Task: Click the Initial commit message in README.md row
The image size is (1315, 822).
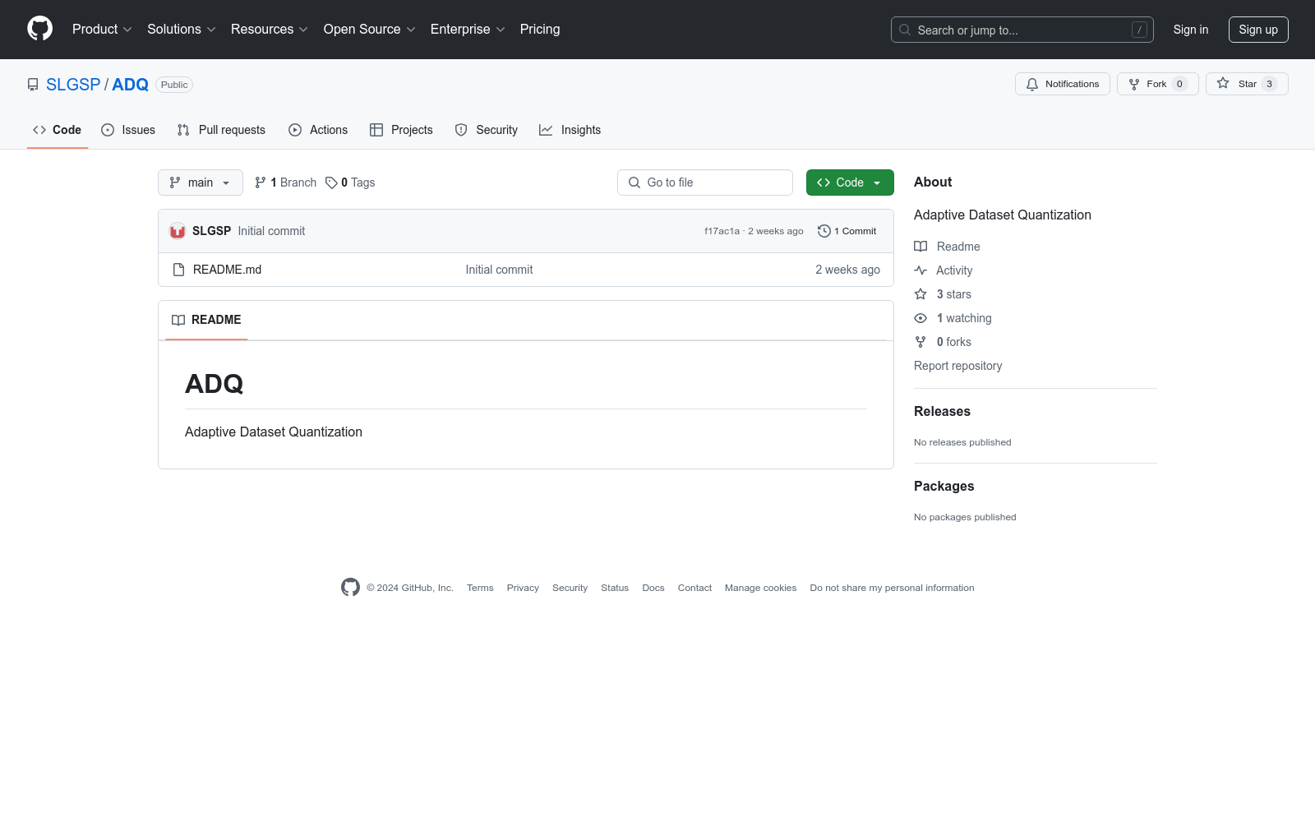Action: (499, 270)
